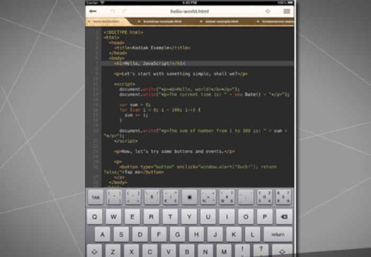This screenshot has height=257, width=371.
Task: Switch to the bootstrap-example.html tab
Action: (162, 22)
